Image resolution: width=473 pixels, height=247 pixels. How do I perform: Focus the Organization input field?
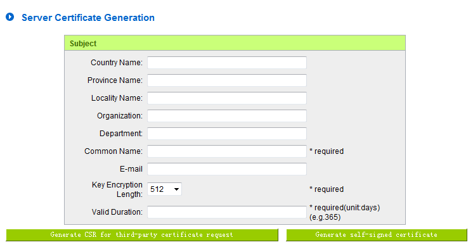pyautogui.click(x=227, y=116)
